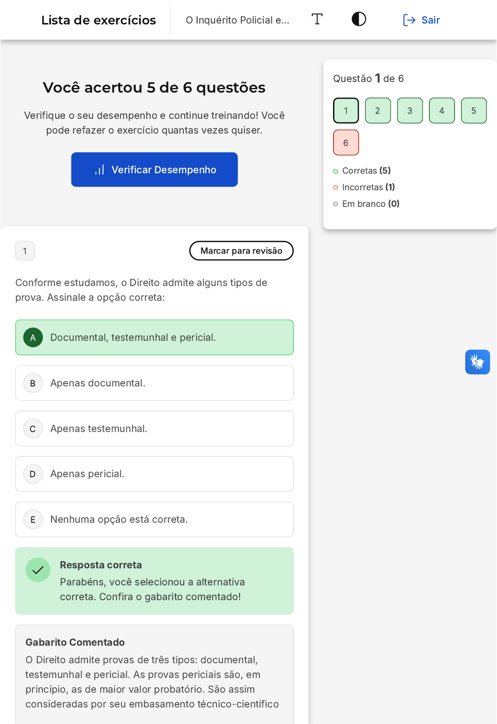497x724 pixels.
Task: Navigate to question 5 box
Action: tap(474, 111)
